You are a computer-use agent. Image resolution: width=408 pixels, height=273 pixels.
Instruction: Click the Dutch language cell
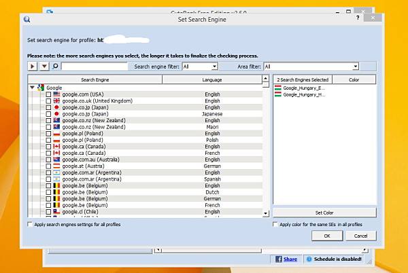point(212,192)
